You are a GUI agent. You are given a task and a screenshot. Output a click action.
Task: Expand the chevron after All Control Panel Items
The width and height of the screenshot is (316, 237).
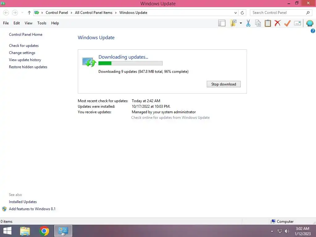[x=116, y=13]
